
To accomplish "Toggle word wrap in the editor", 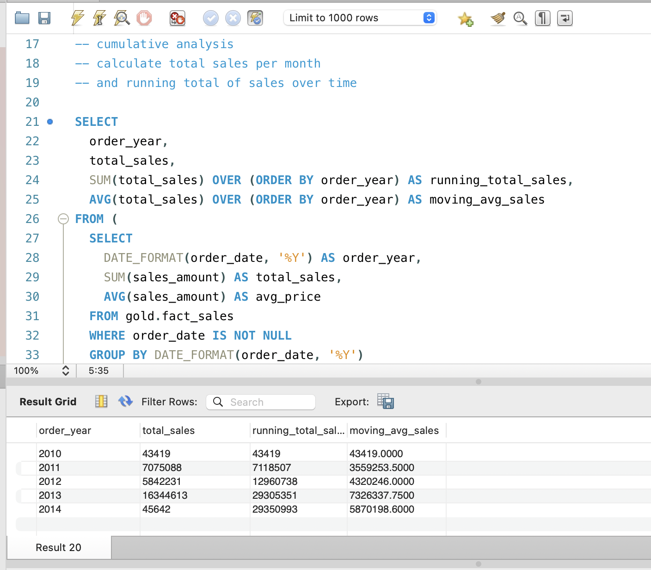I will pos(565,19).
